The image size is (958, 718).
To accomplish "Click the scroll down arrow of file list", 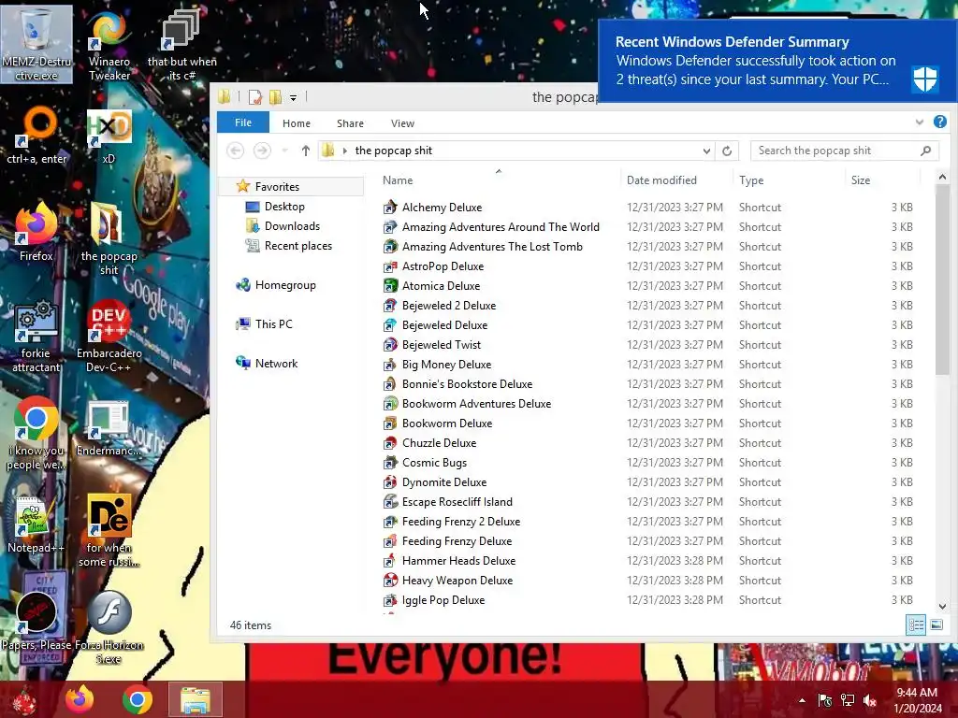I will pos(942,606).
